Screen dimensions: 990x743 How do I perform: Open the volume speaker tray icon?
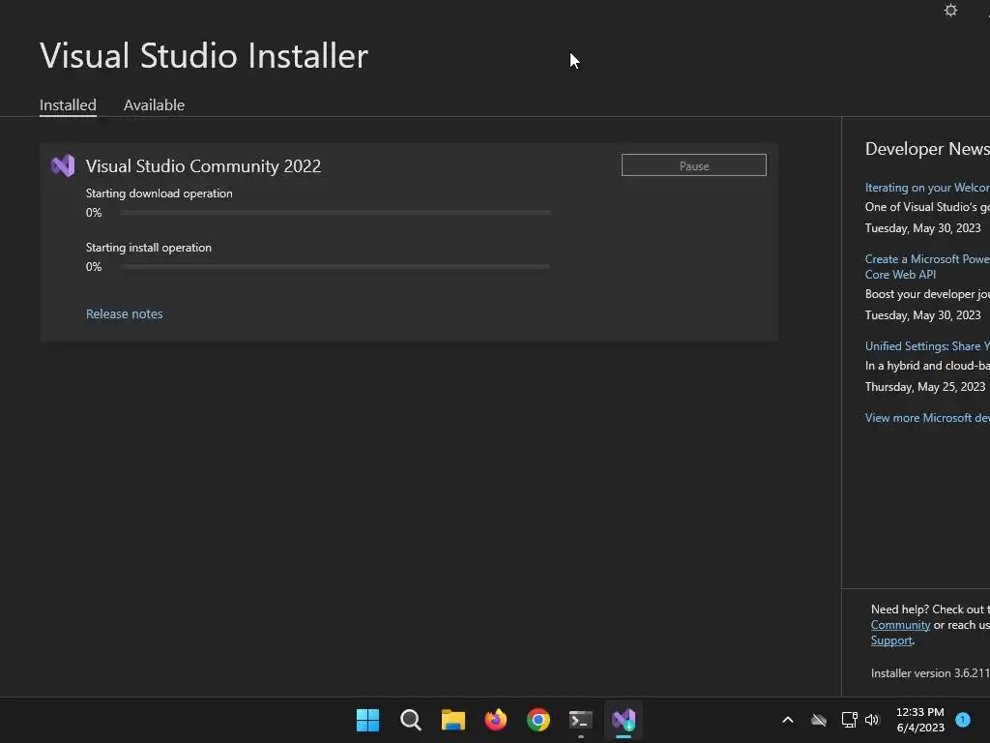tap(872, 720)
